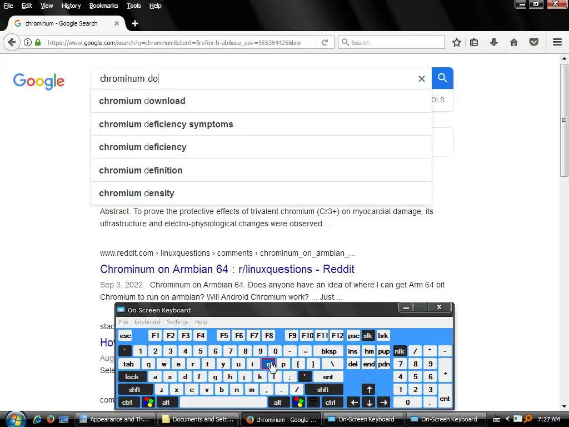
Task: Submit query with blue magnifier button
Action: click(442, 78)
